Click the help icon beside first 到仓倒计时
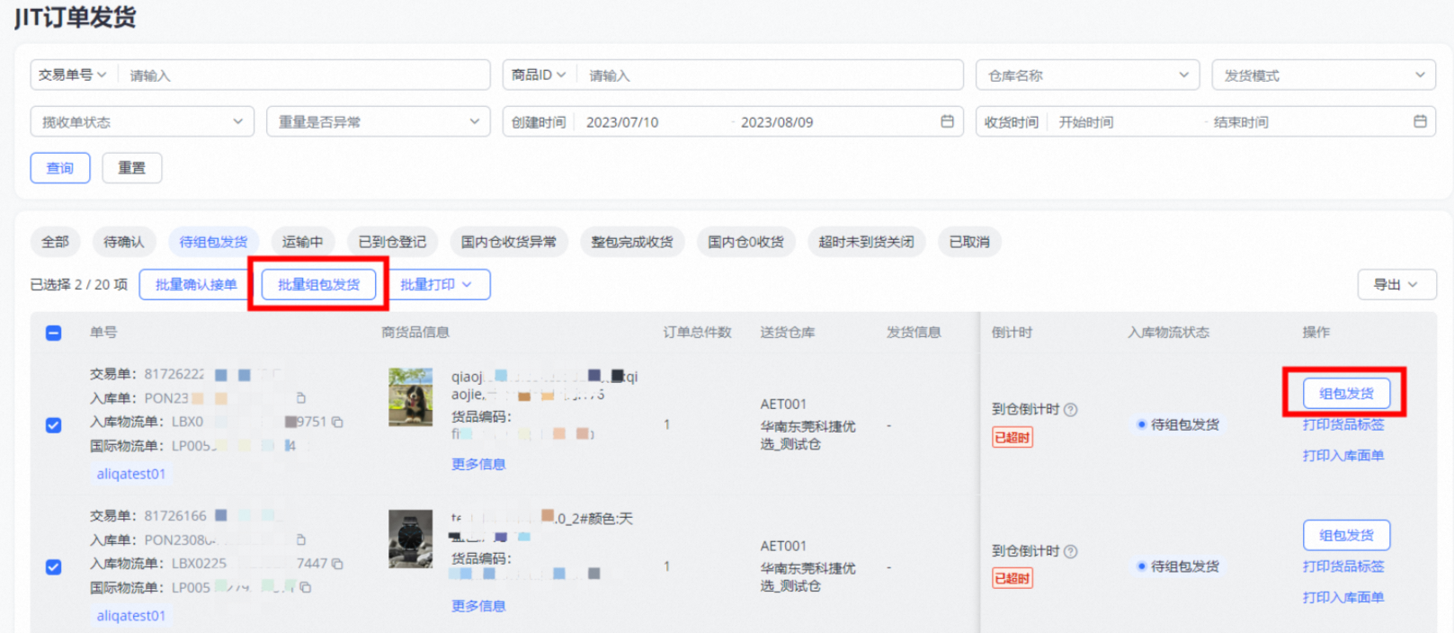The width and height of the screenshot is (1454, 633). coord(1070,409)
